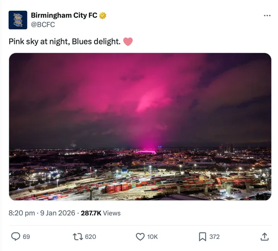This screenshot has height=251, width=278.
Task: Open the pink sky photo
Action: pos(140,126)
